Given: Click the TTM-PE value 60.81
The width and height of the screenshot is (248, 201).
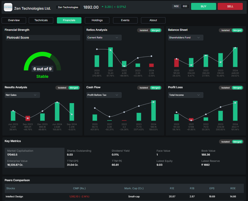Looking at the screenshot, I should [115, 165].
